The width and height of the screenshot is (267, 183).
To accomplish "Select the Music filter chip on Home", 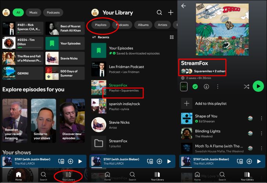I will [33, 12].
